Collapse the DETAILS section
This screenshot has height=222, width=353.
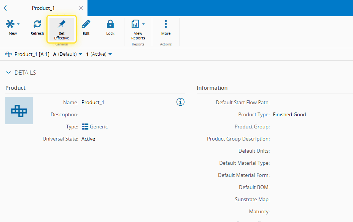[8, 73]
